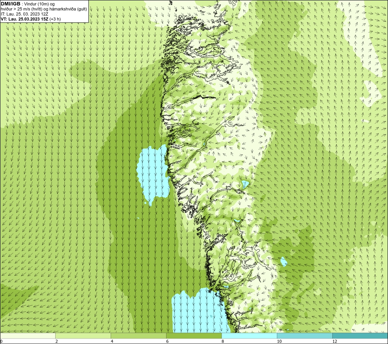Screen dimensions: 388x344
Task: Click the legend label '10'
Action: [279, 342]
